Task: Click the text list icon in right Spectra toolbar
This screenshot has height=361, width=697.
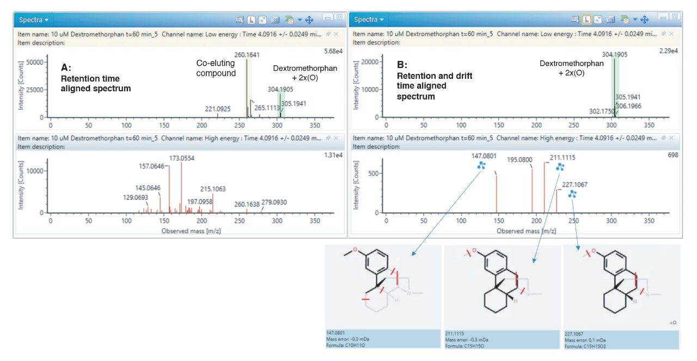Action: 574,20
